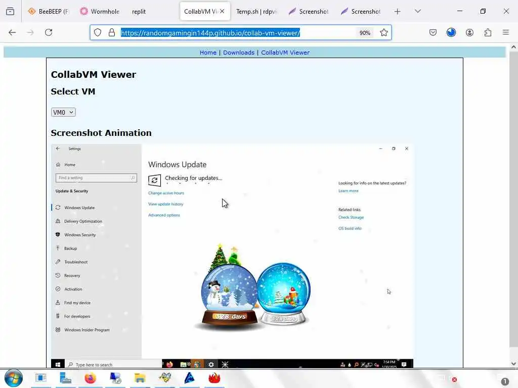Switch to the Wormhole tab
Screen dimensions: 518x388
[x=100, y=12]
